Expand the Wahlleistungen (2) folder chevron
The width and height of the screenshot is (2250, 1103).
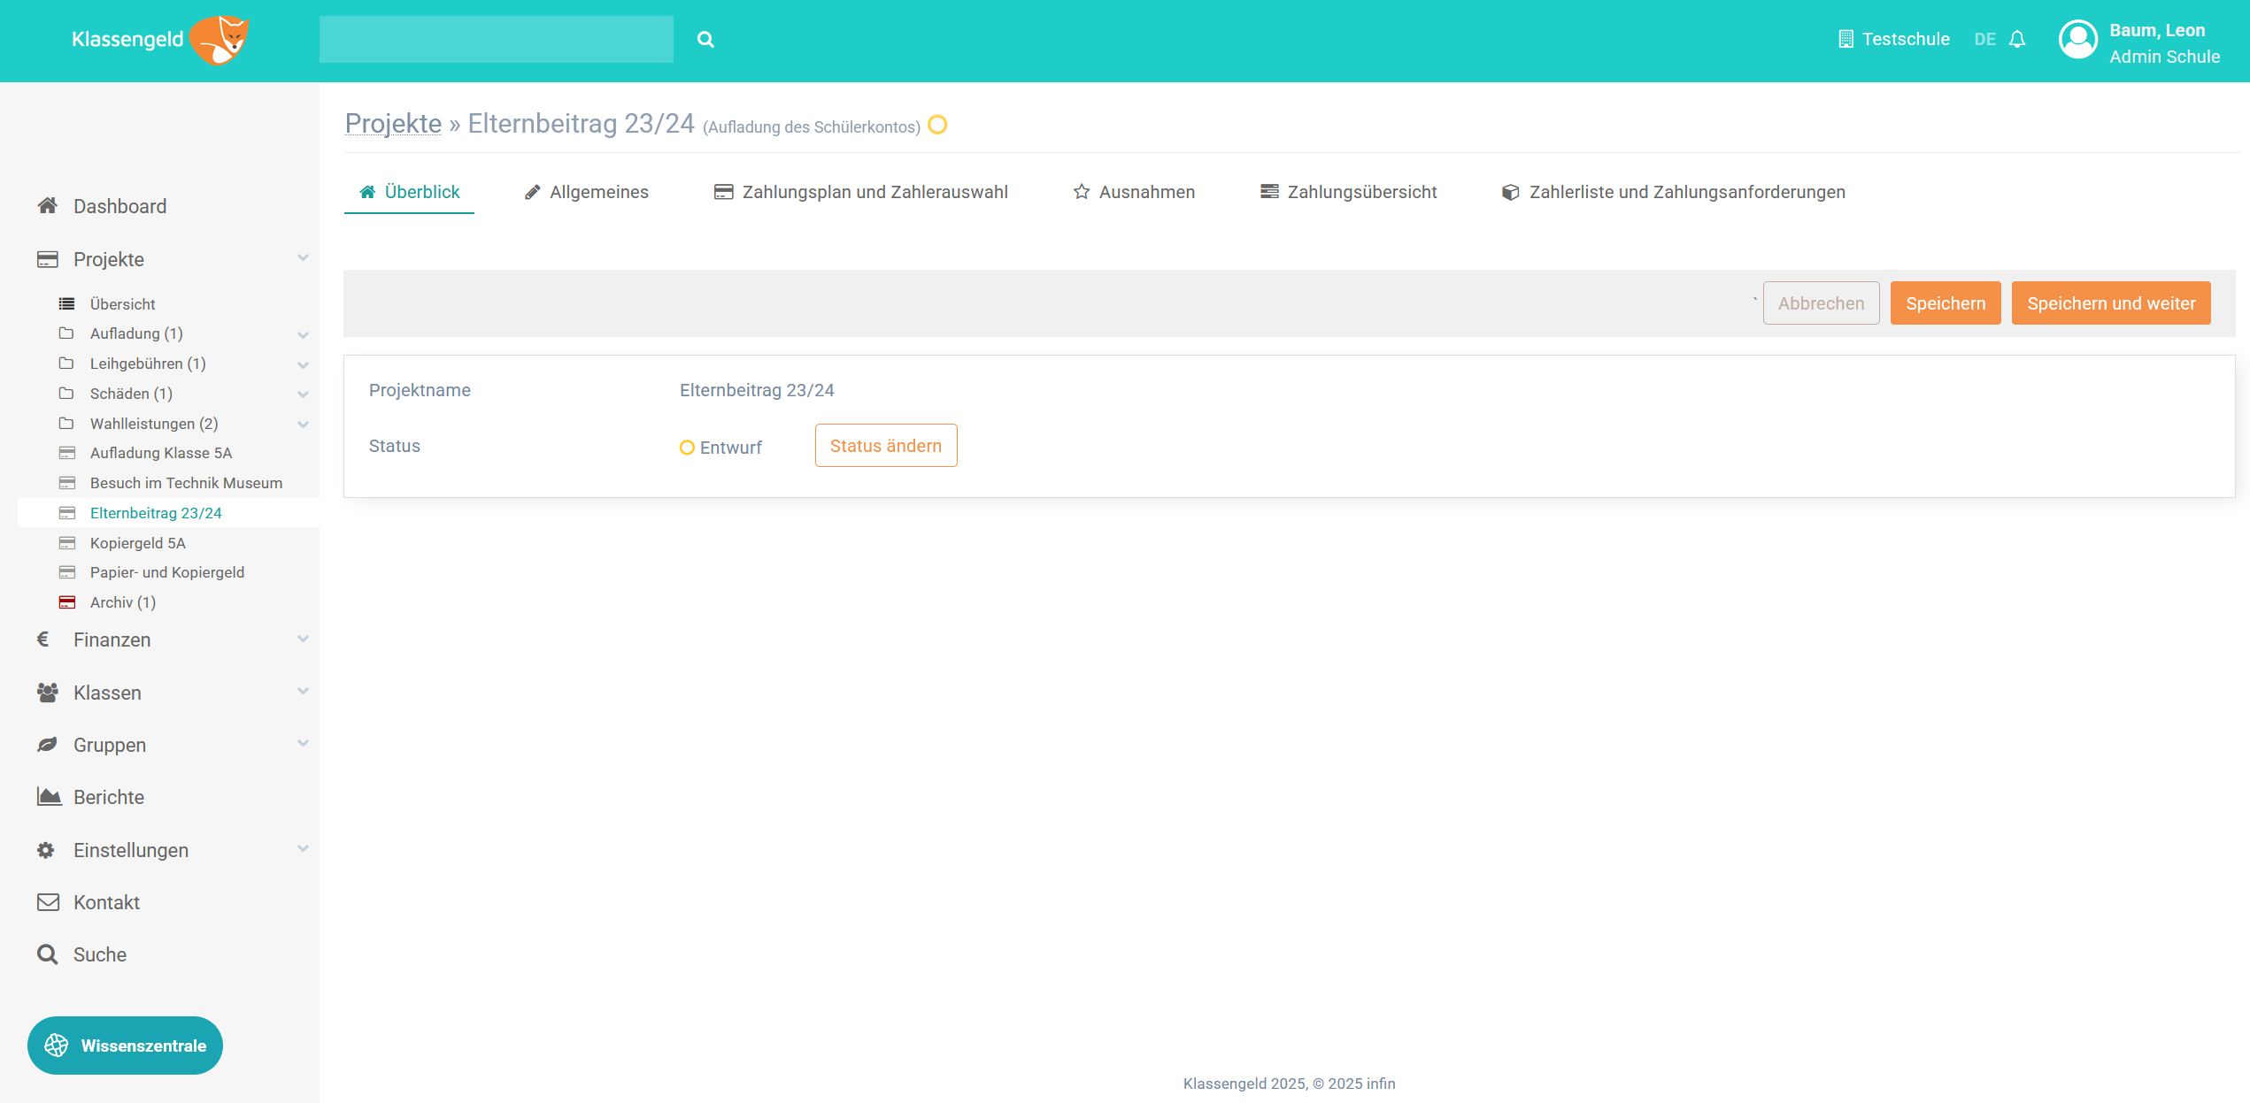click(x=303, y=425)
